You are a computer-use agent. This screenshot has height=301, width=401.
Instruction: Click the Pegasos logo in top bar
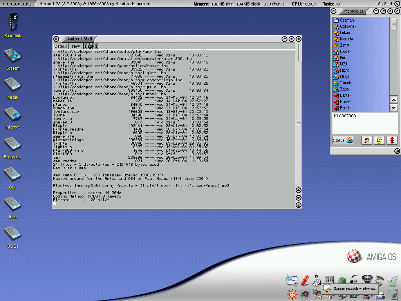coord(17,4)
